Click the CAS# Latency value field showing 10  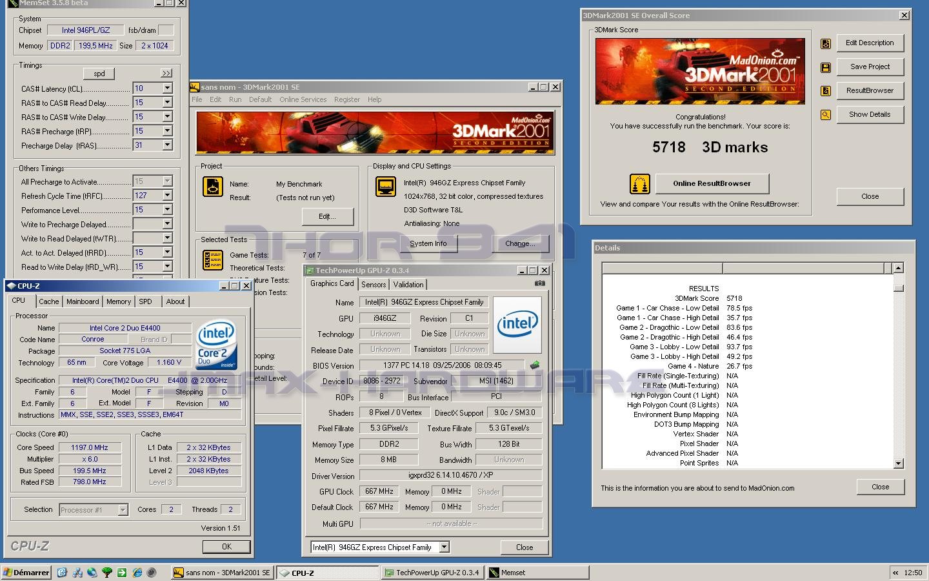coord(147,88)
